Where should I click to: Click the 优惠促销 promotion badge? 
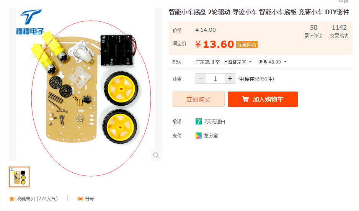point(247,45)
